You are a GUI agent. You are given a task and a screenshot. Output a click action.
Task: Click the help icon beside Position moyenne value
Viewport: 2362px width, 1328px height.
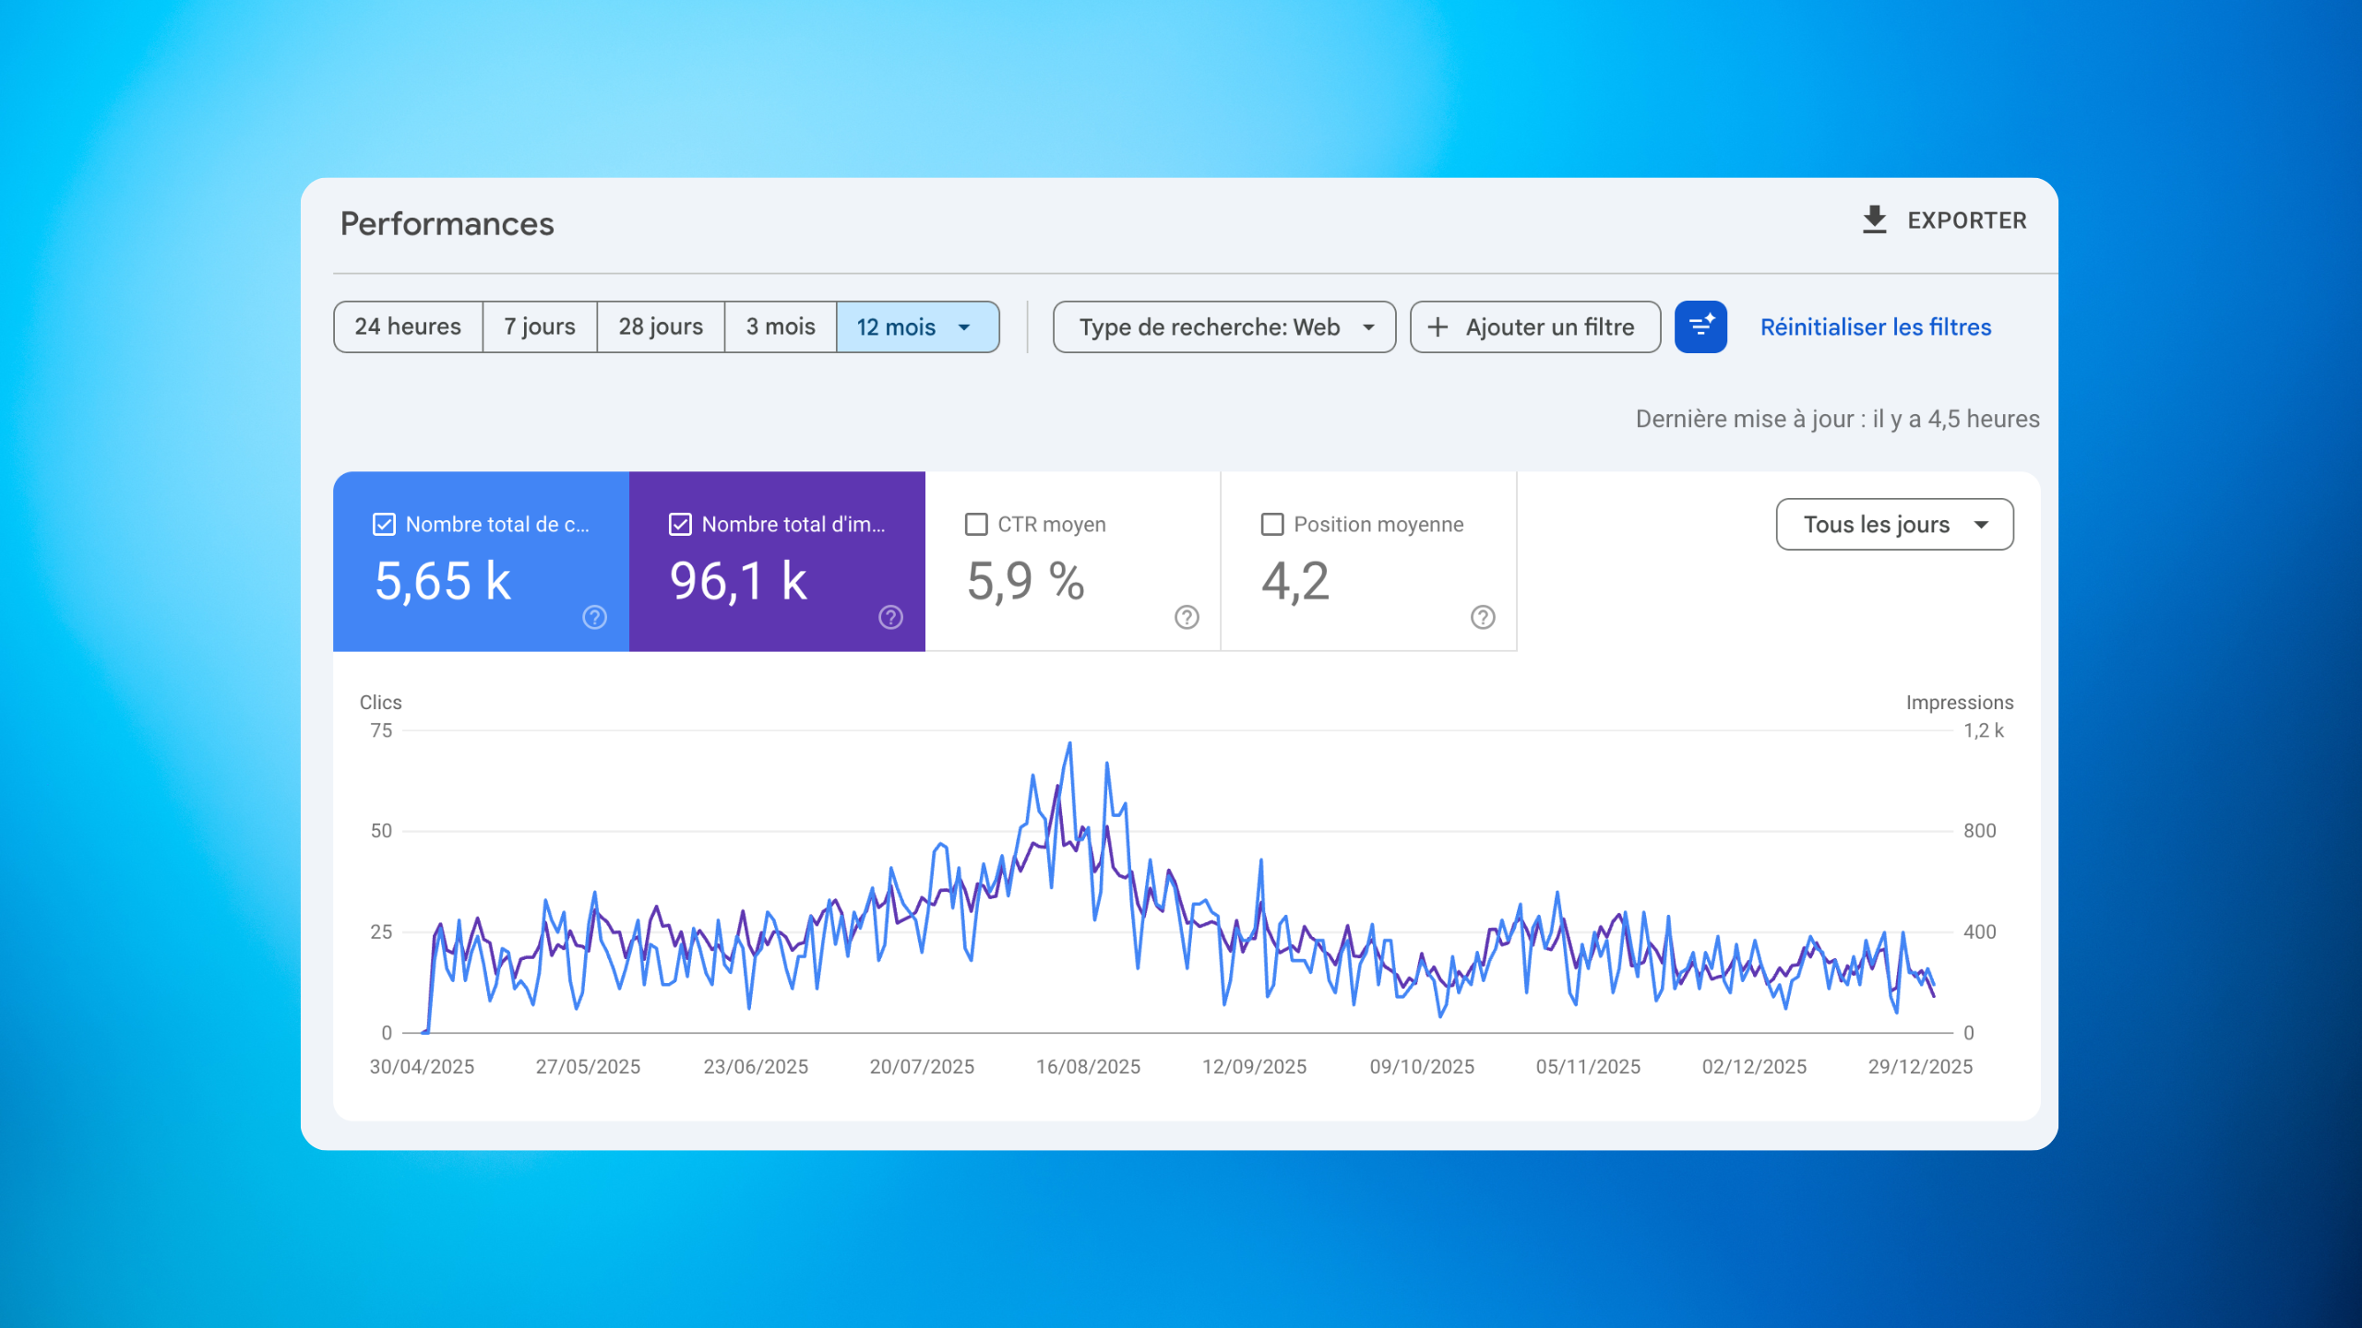pyautogui.click(x=1482, y=619)
